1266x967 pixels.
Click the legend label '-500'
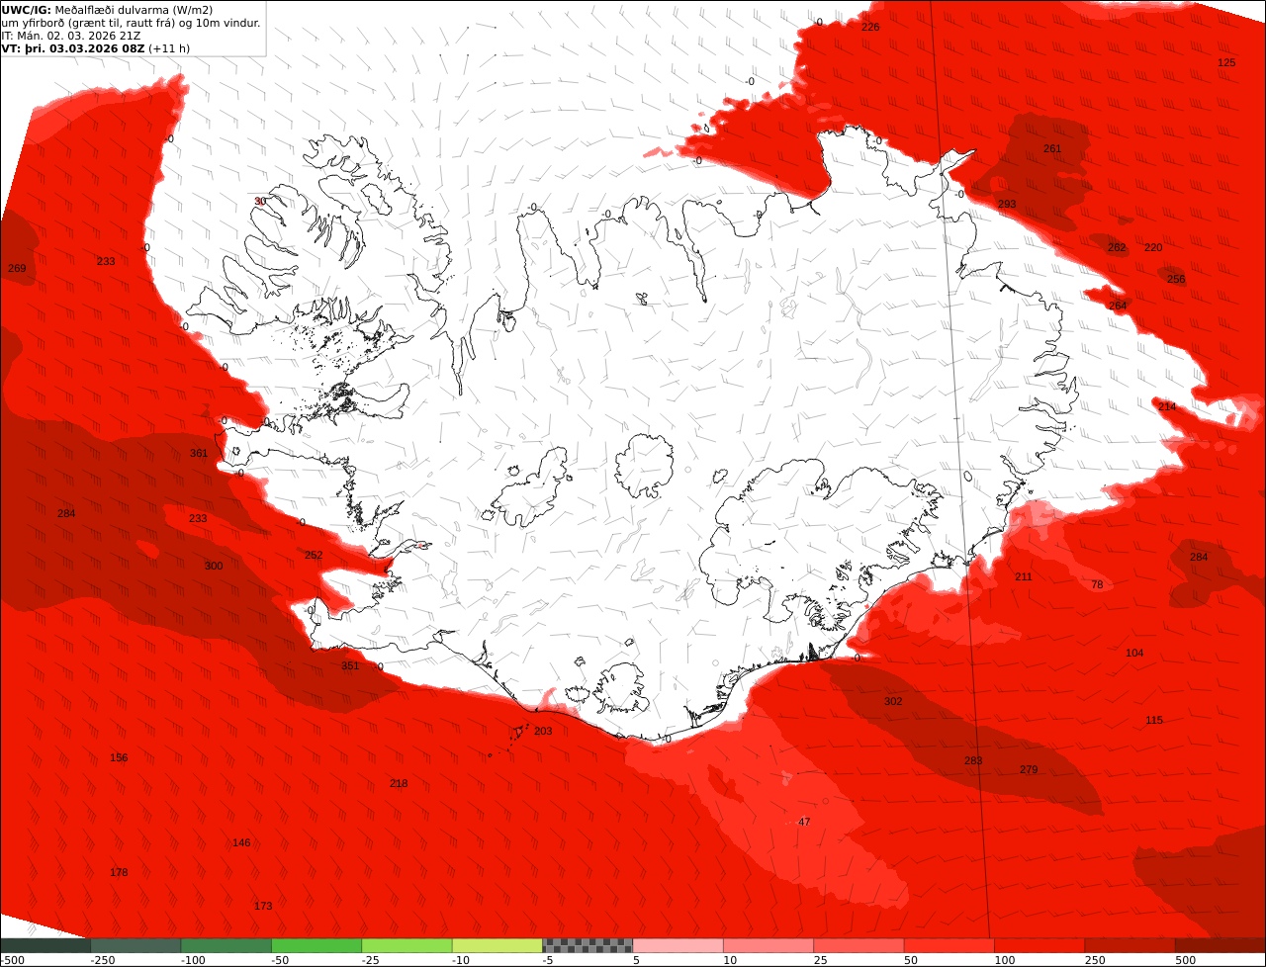13,960
